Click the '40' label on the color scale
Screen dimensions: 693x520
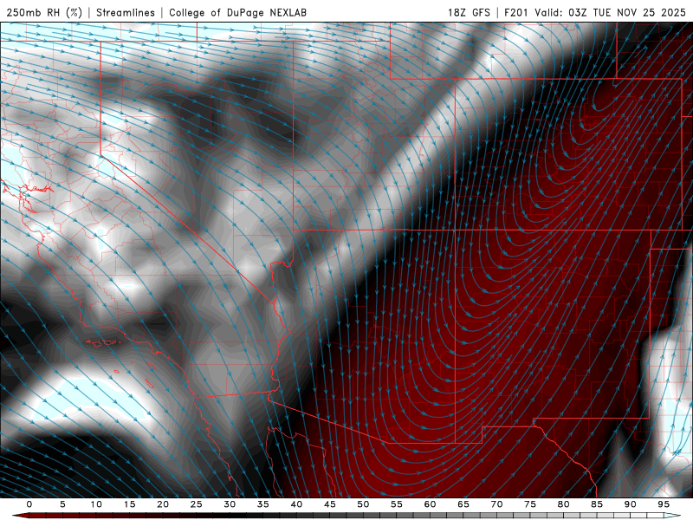[x=296, y=504]
